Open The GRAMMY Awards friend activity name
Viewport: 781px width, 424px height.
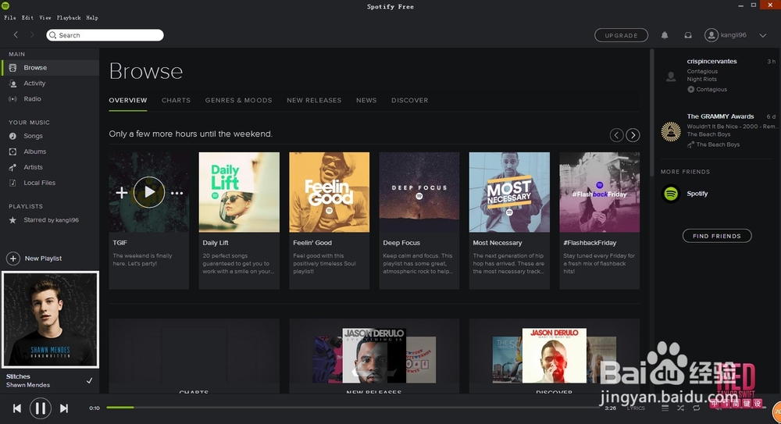pyautogui.click(x=720, y=116)
